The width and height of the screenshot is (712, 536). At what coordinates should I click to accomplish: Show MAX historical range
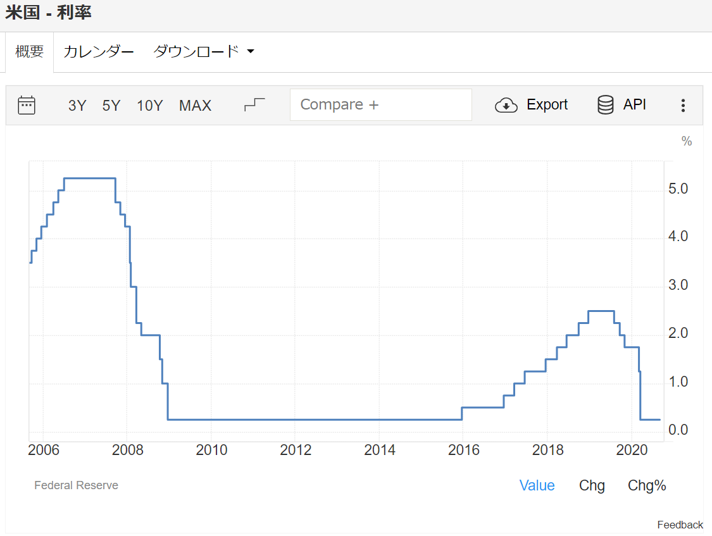tap(195, 106)
